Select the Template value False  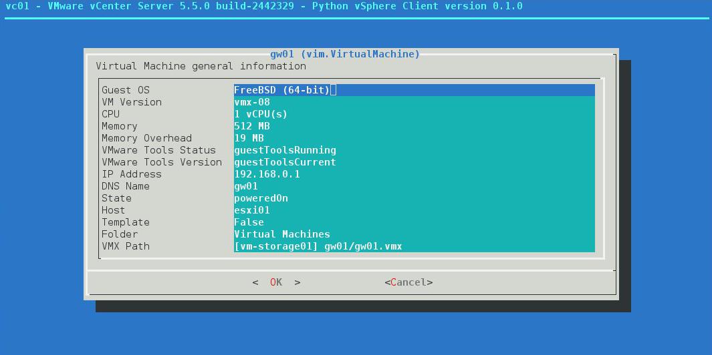coord(414,222)
